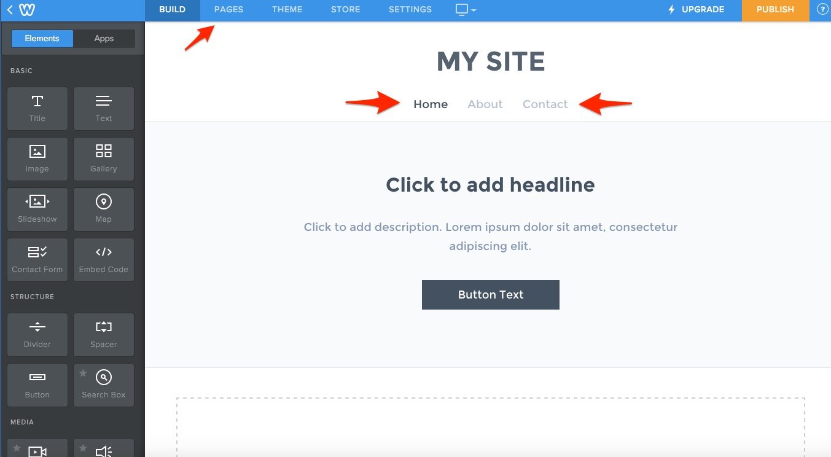Screen dimensions: 831x457
Task: Select the Divider element
Action: click(x=37, y=335)
